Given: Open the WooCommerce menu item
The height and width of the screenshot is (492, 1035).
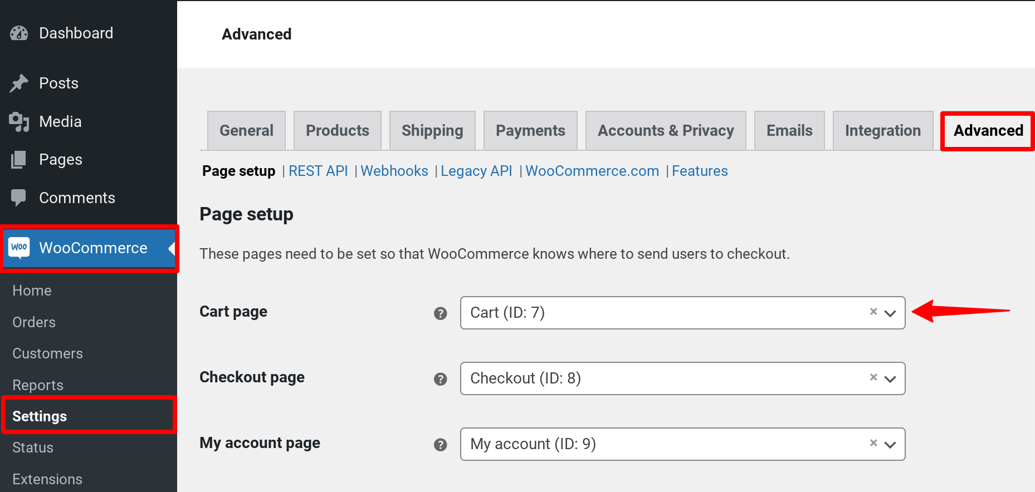Looking at the screenshot, I should click(89, 248).
